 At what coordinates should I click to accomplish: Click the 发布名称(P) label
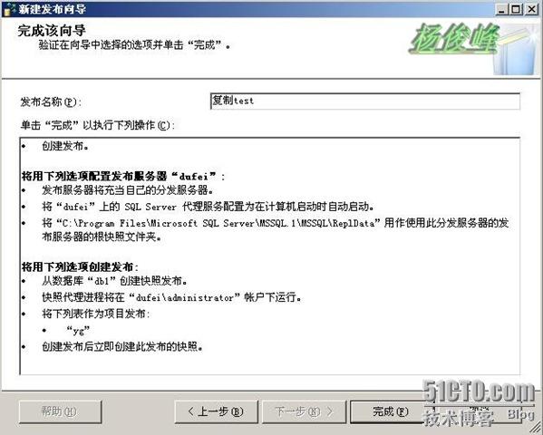coord(51,102)
